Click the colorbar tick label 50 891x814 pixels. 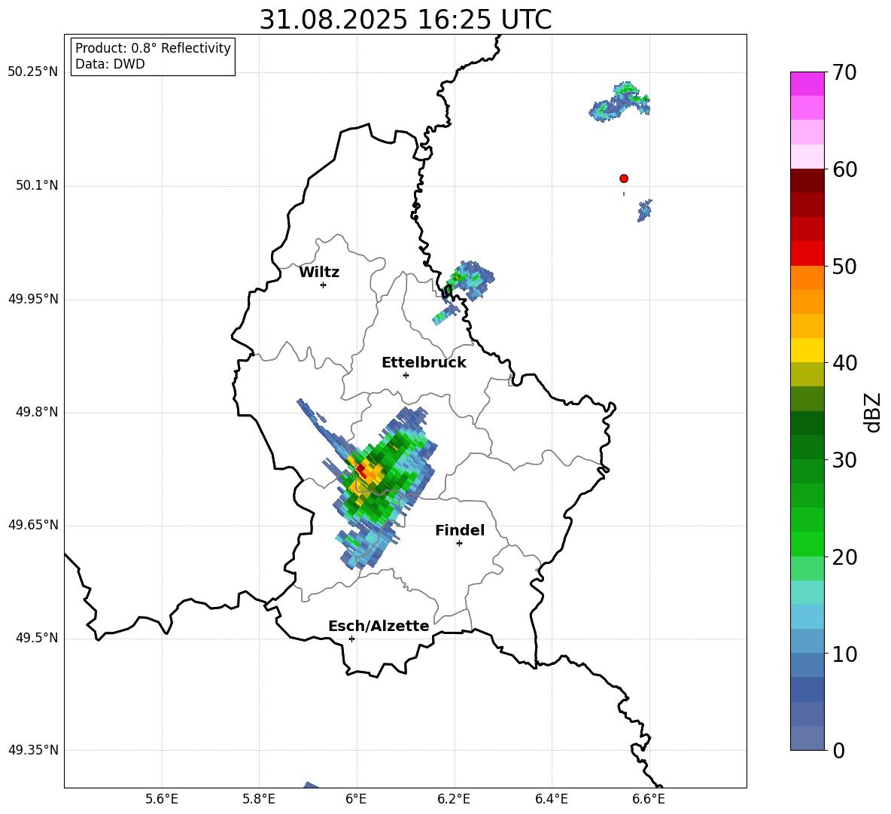pos(845,266)
